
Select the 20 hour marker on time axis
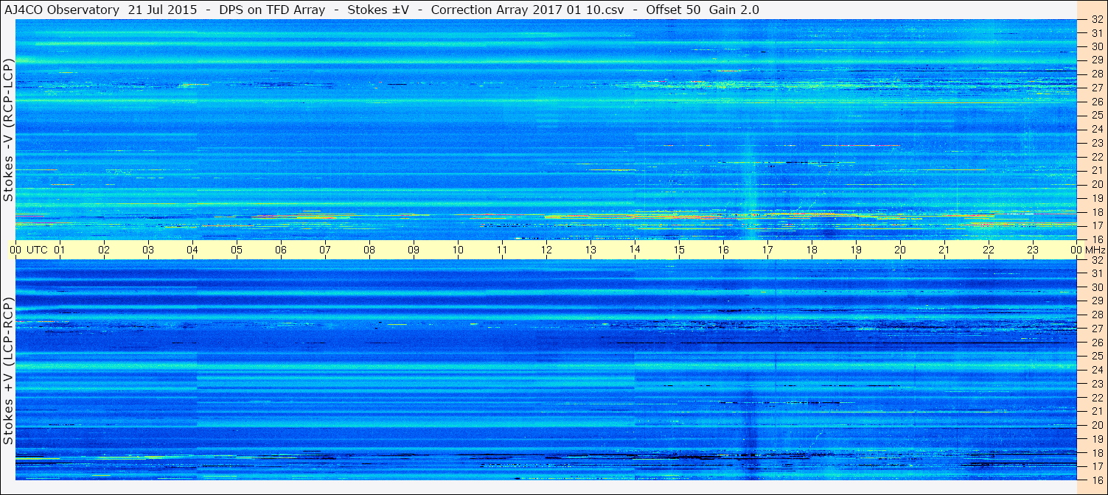pyautogui.click(x=900, y=250)
